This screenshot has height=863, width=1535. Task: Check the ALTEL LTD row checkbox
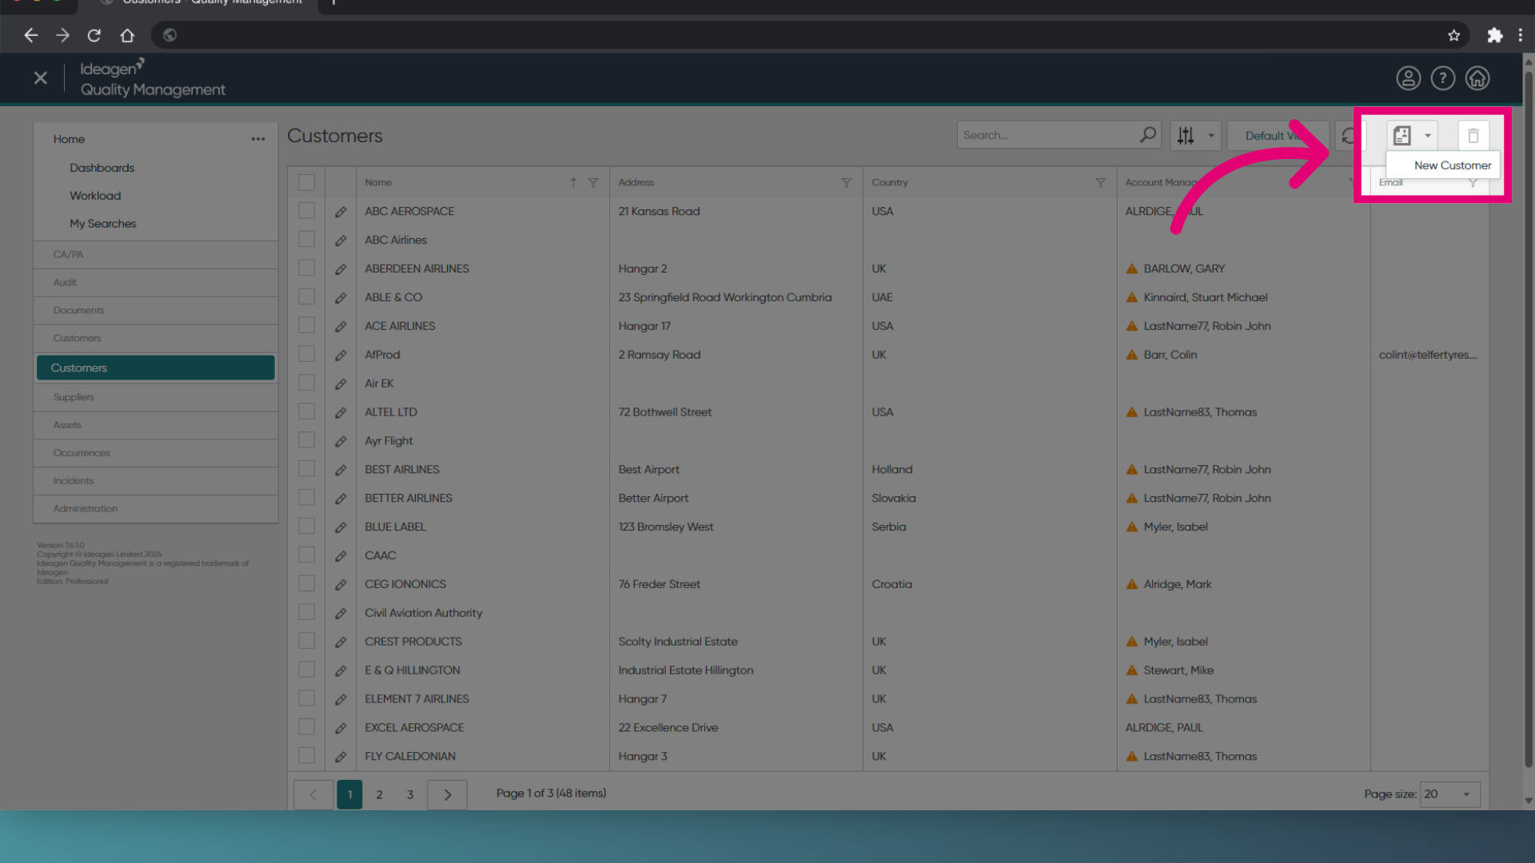click(x=307, y=412)
